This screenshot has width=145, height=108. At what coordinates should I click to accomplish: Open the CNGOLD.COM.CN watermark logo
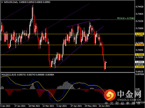click(123, 96)
